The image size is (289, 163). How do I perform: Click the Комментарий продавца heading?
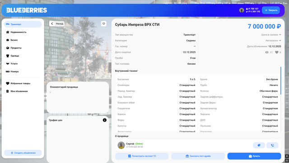tap(64, 87)
